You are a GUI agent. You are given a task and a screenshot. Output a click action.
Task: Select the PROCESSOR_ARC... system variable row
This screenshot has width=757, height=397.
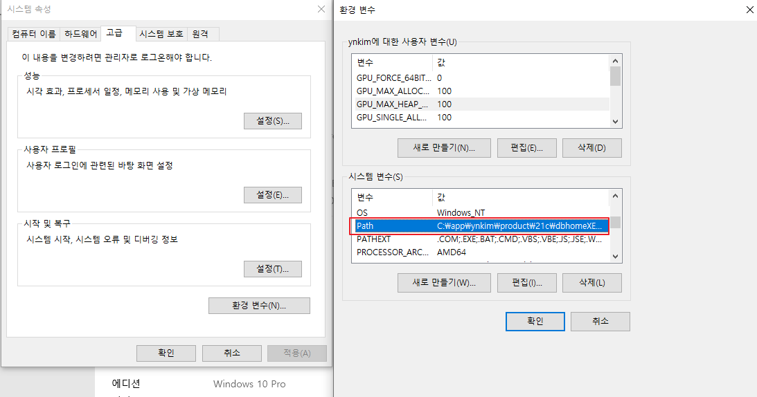click(481, 252)
